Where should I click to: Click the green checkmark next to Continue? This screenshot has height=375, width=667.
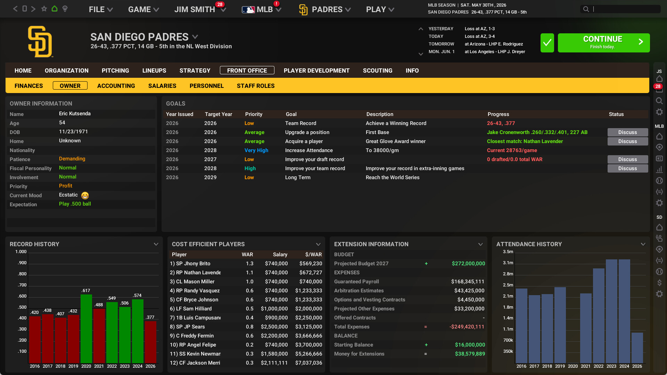coord(547,43)
